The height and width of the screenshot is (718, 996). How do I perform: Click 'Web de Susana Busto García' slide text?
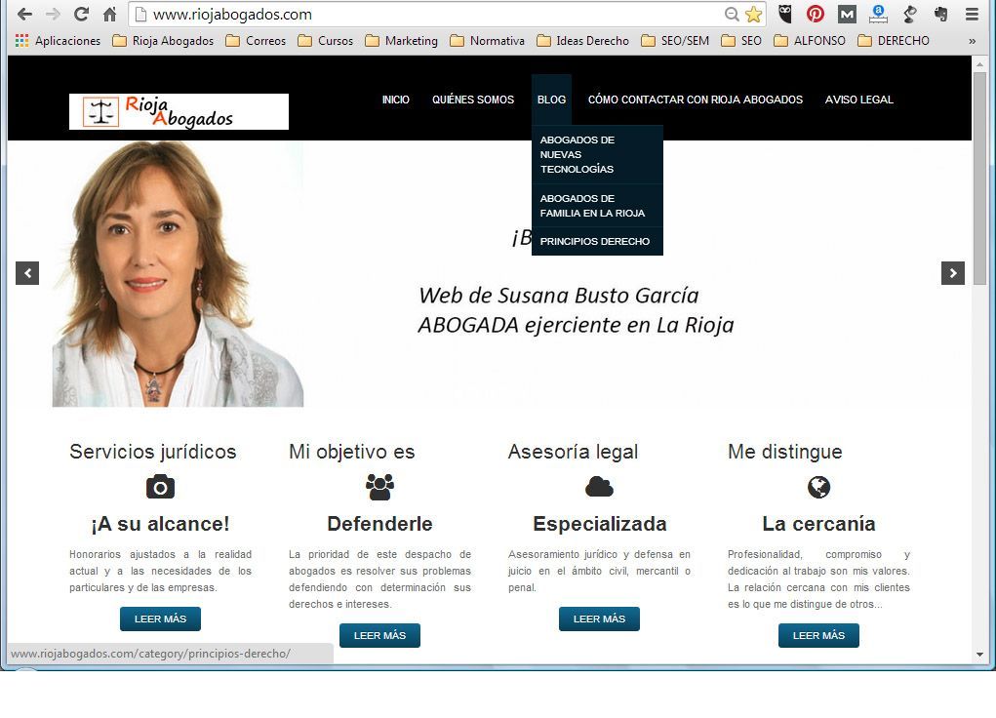[559, 296]
